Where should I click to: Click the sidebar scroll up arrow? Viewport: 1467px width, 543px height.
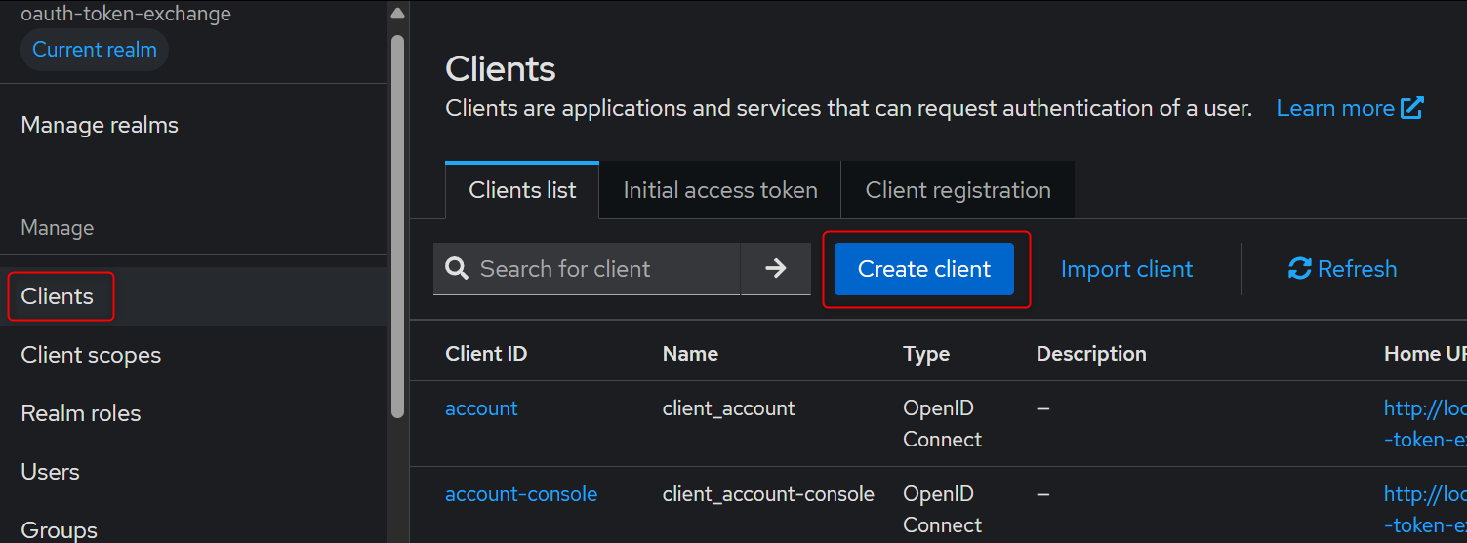(x=397, y=14)
